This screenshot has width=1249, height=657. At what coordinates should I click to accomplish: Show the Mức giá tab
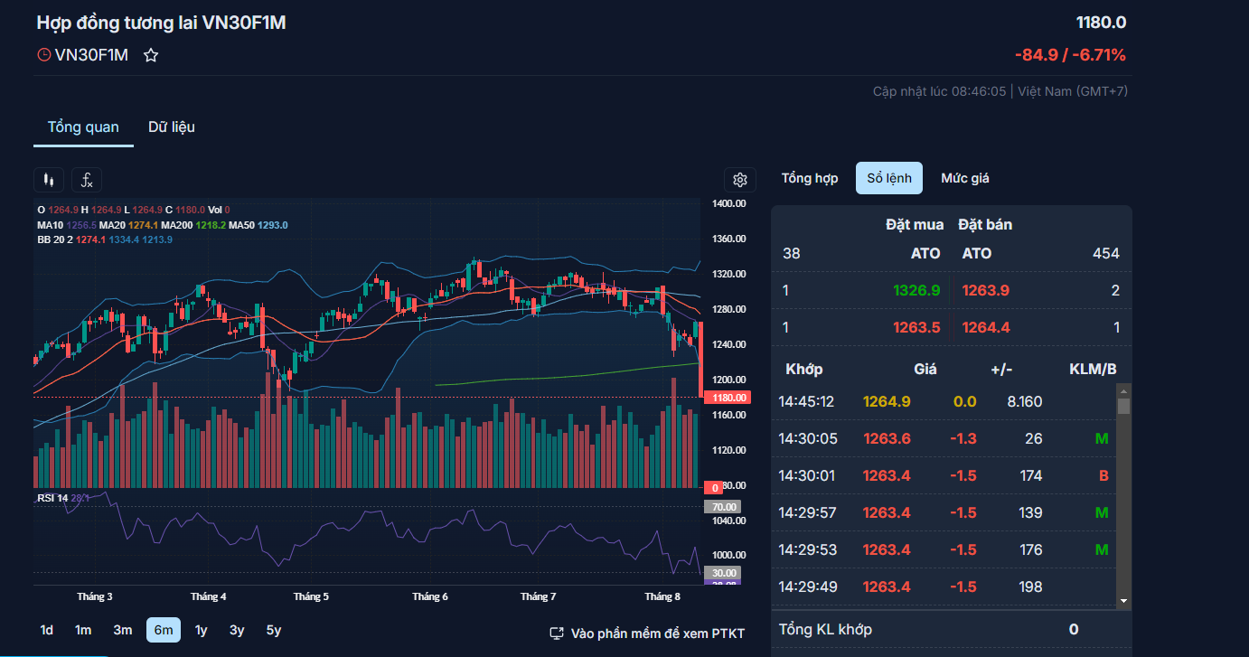[964, 178]
